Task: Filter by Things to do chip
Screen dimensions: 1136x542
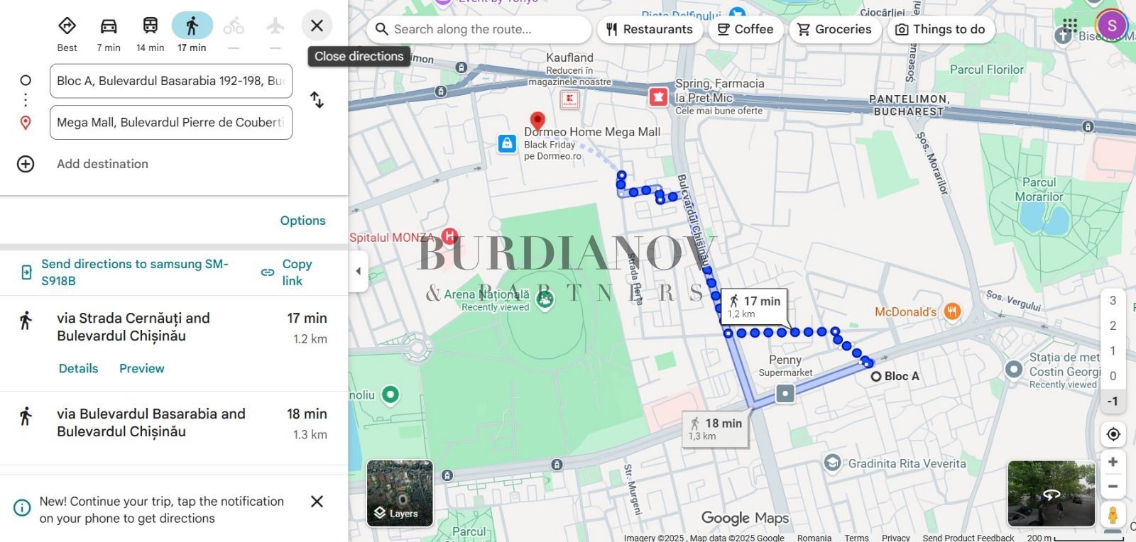Action: (x=941, y=29)
